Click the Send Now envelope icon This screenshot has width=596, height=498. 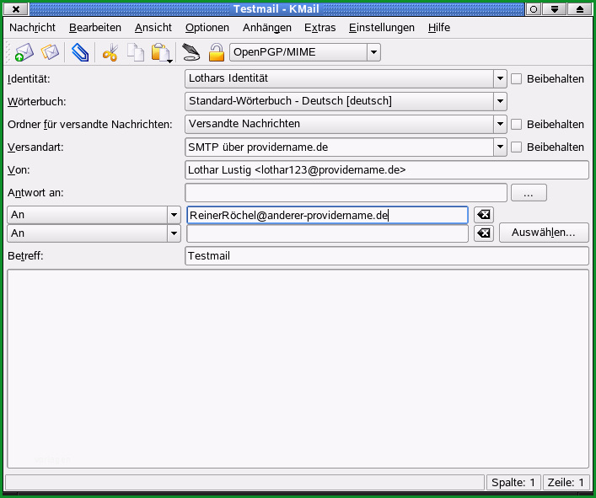point(24,52)
